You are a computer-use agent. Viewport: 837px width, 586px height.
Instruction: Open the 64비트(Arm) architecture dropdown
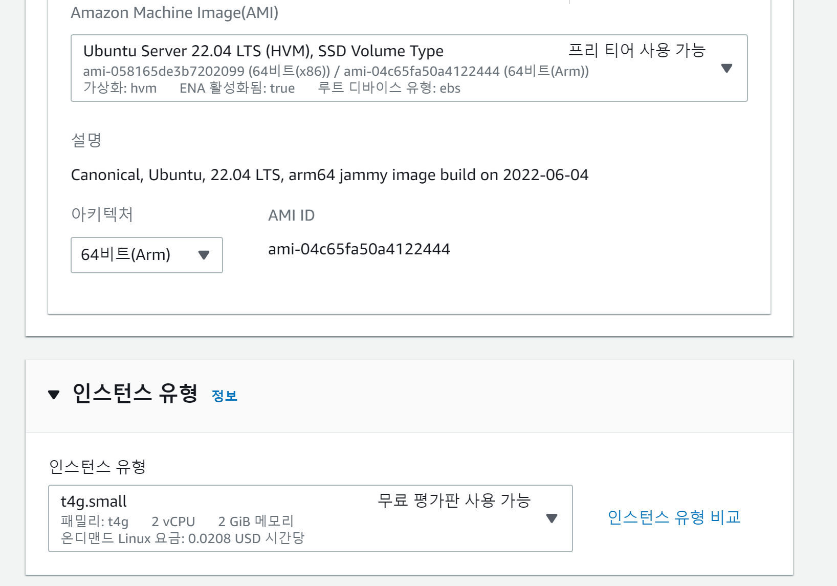[x=147, y=255]
